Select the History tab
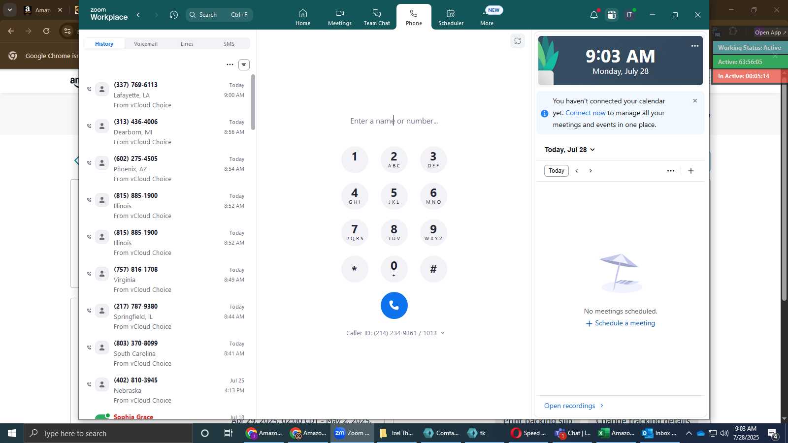The width and height of the screenshot is (788, 443). point(104,44)
